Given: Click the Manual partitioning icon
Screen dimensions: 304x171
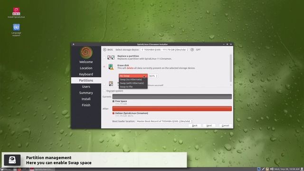Looking at the screenshot, I should [x=111, y=84].
